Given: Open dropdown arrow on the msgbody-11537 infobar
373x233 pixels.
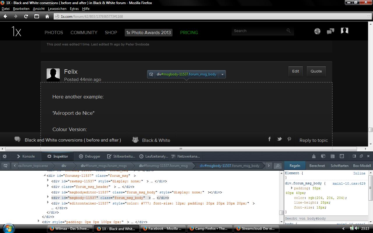Looking at the screenshot, I should (x=222, y=74).
